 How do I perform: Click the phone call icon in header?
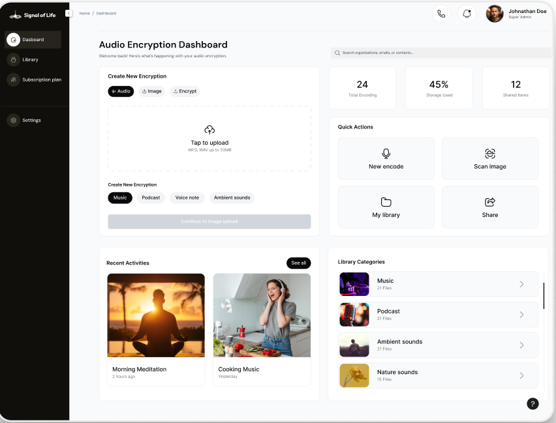(x=441, y=14)
